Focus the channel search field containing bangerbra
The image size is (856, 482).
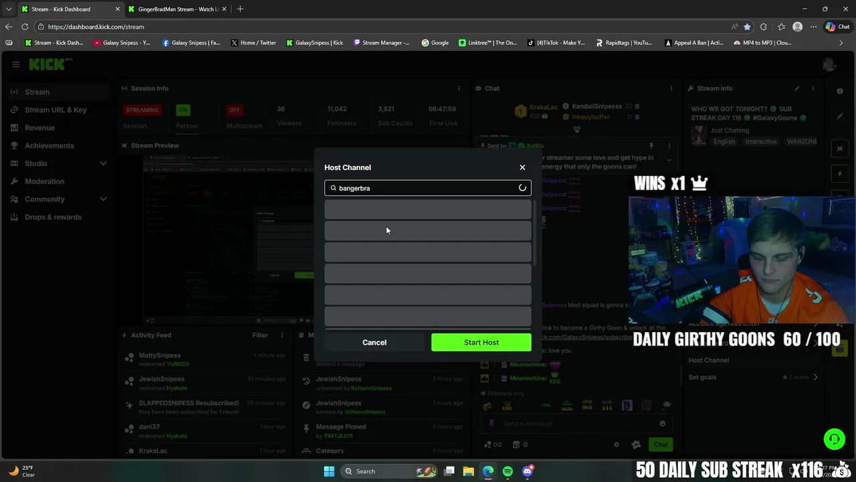pos(428,188)
